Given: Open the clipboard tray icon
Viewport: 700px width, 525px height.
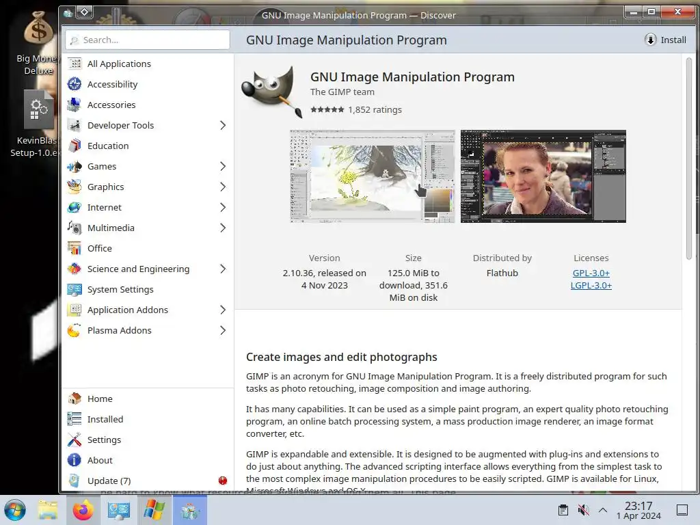Looking at the screenshot, I should click(x=563, y=510).
